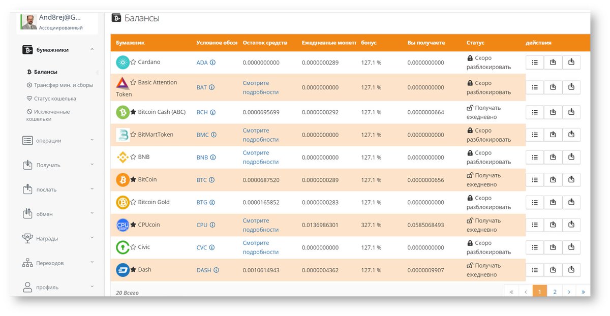Click the send icon in Cardano row
610x316 pixels.
point(571,62)
